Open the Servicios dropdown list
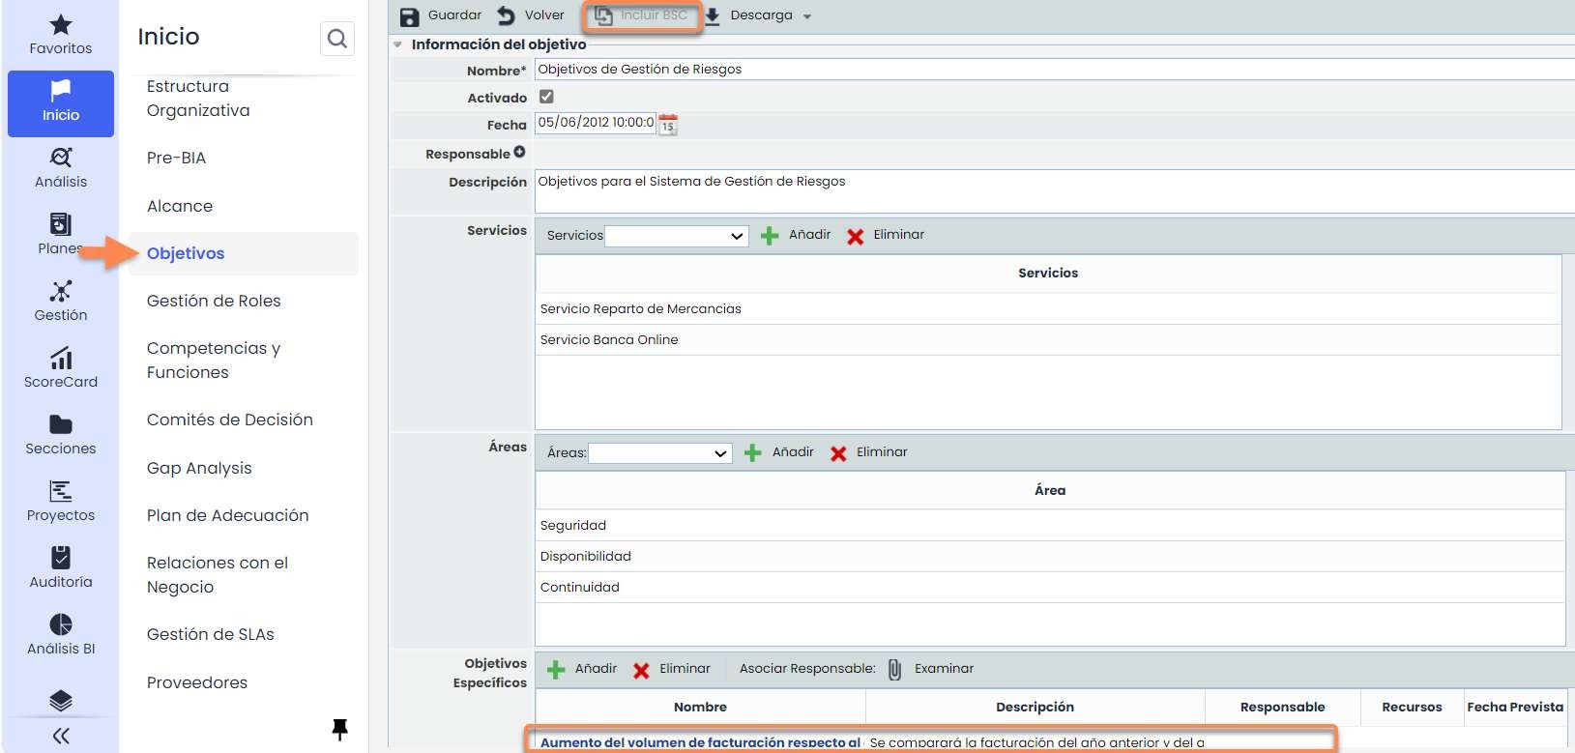The width and height of the screenshot is (1575, 753). 676,236
